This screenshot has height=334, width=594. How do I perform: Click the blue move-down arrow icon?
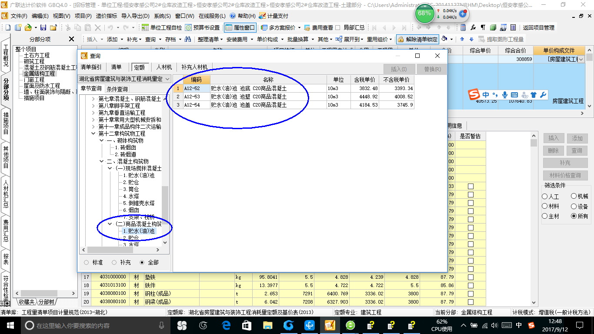coord(471,39)
